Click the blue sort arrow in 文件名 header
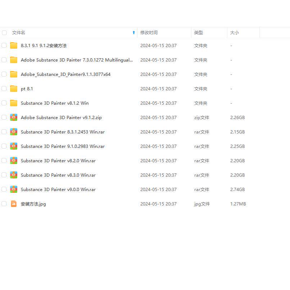The height and width of the screenshot is (290, 290). [134, 32]
